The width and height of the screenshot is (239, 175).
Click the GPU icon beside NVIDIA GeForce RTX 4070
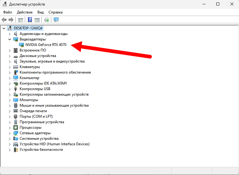(x=21, y=45)
